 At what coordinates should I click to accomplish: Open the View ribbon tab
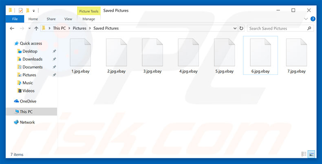coord(68,19)
